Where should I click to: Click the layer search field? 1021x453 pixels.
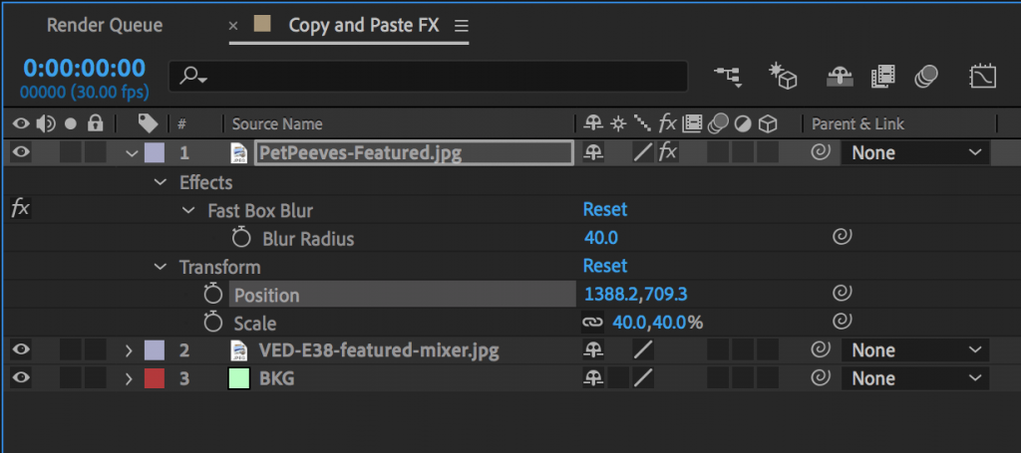428,77
